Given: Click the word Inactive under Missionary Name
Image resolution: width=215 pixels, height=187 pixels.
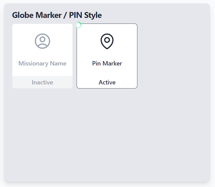Looking at the screenshot, I should click(x=43, y=82).
